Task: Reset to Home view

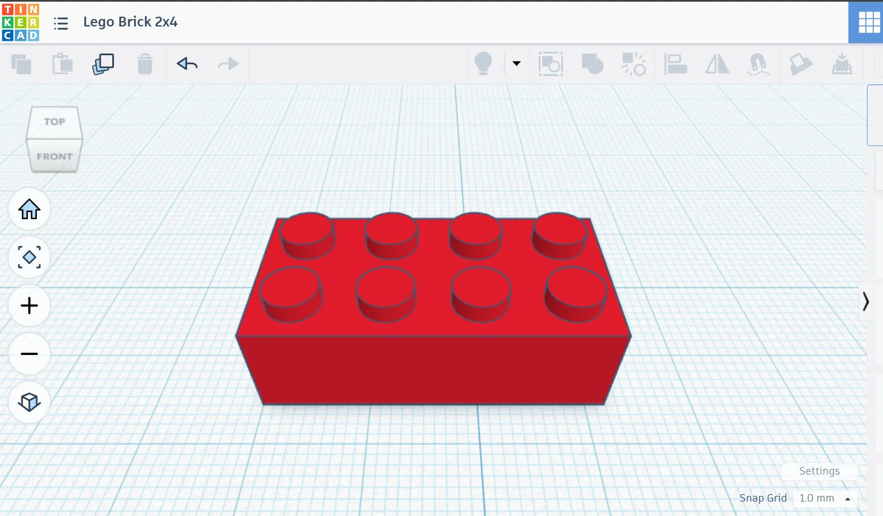Action: click(x=29, y=209)
